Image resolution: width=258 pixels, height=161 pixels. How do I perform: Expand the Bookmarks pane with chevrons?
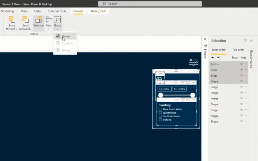251,41
